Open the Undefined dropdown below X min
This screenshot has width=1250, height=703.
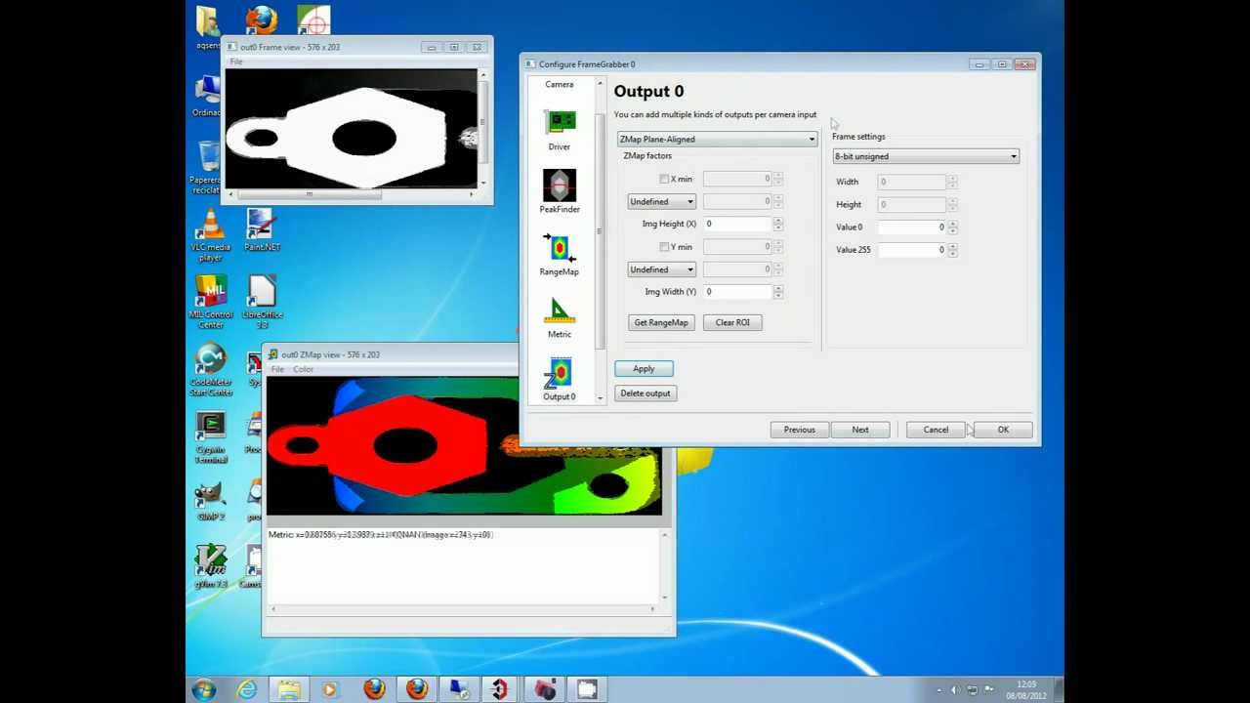(662, 201)
